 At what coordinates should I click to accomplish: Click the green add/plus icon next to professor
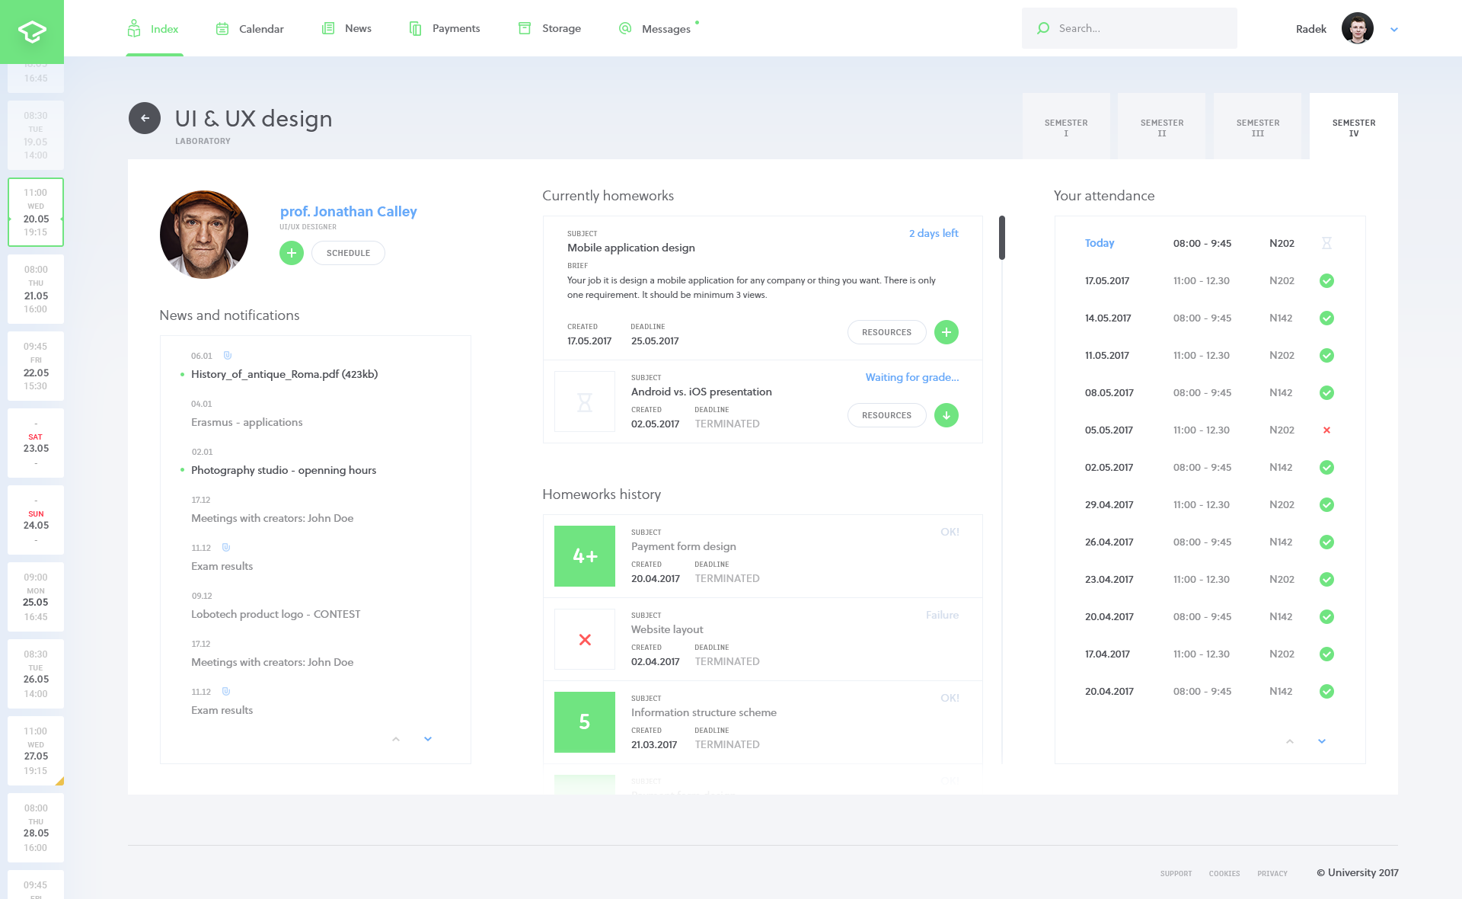(290, 252)
